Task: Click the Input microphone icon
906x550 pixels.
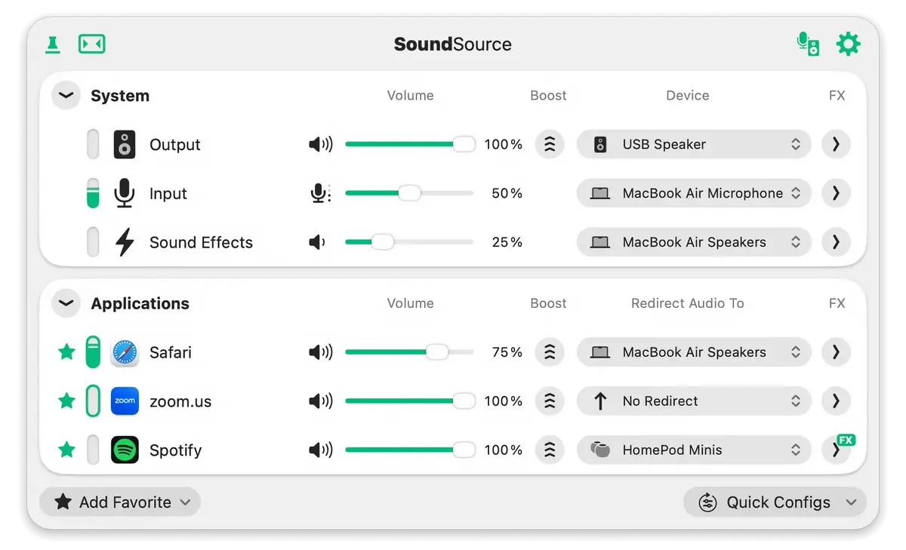Action: click(125, 193)
